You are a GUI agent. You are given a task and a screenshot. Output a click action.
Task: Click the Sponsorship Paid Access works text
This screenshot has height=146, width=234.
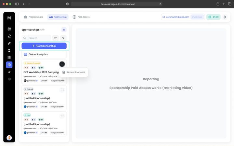[x=151, y=88]
